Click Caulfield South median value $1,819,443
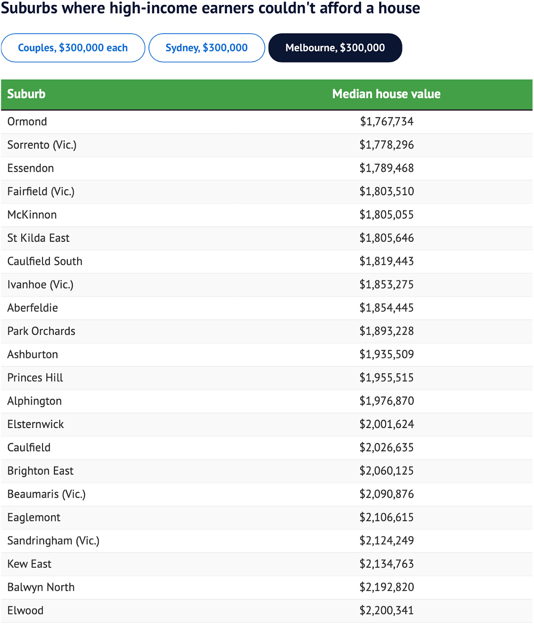 [x=387, y=262]
